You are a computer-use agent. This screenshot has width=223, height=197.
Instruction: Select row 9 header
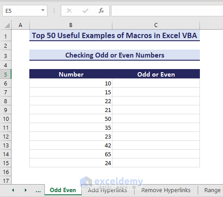click(x=5, y=110)
